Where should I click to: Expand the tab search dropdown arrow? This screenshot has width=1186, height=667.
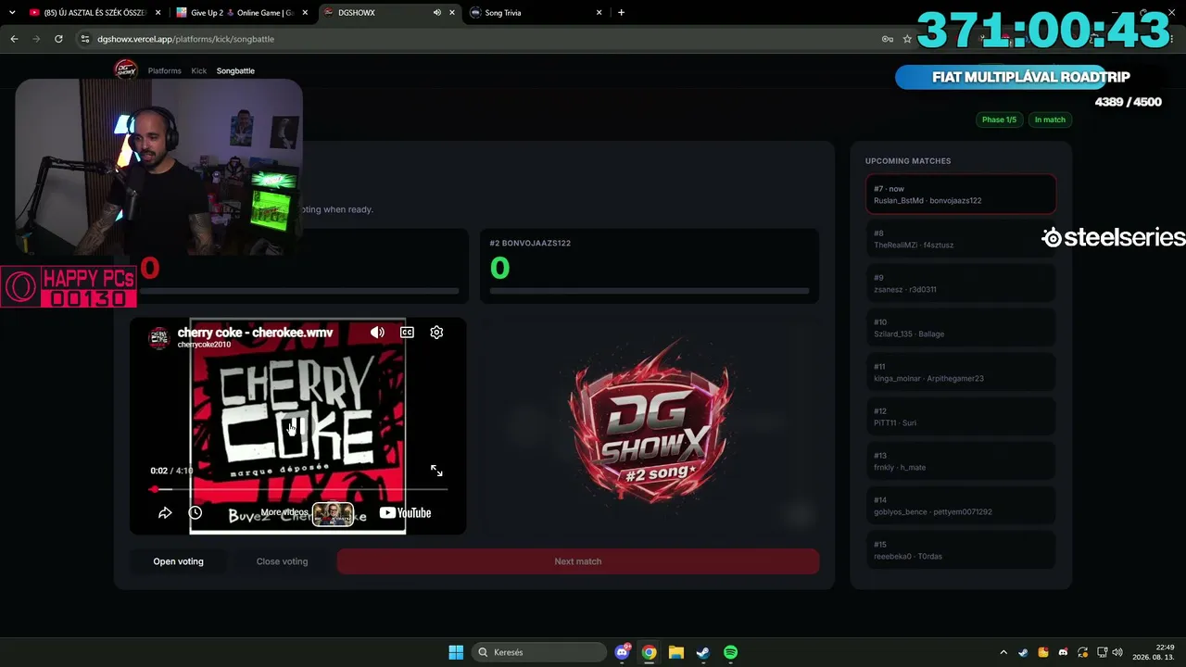pyautogui.click(x=12, y=13)
